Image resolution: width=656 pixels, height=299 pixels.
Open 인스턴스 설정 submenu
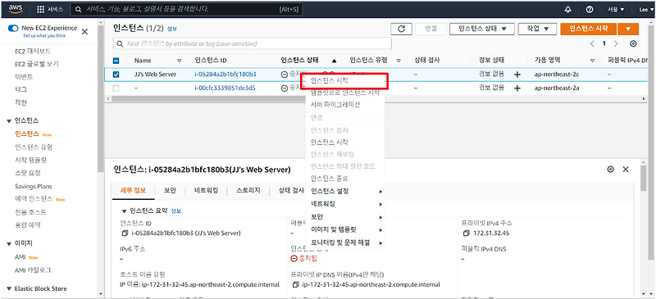tap(345, 192)
